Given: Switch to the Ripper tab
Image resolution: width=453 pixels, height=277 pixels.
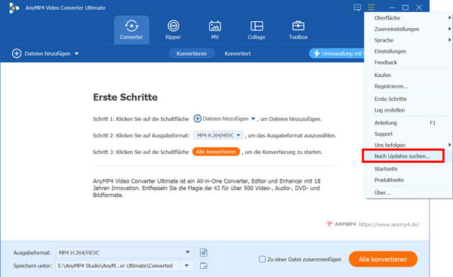Looking at the screenshot, I should coord(173,29).
